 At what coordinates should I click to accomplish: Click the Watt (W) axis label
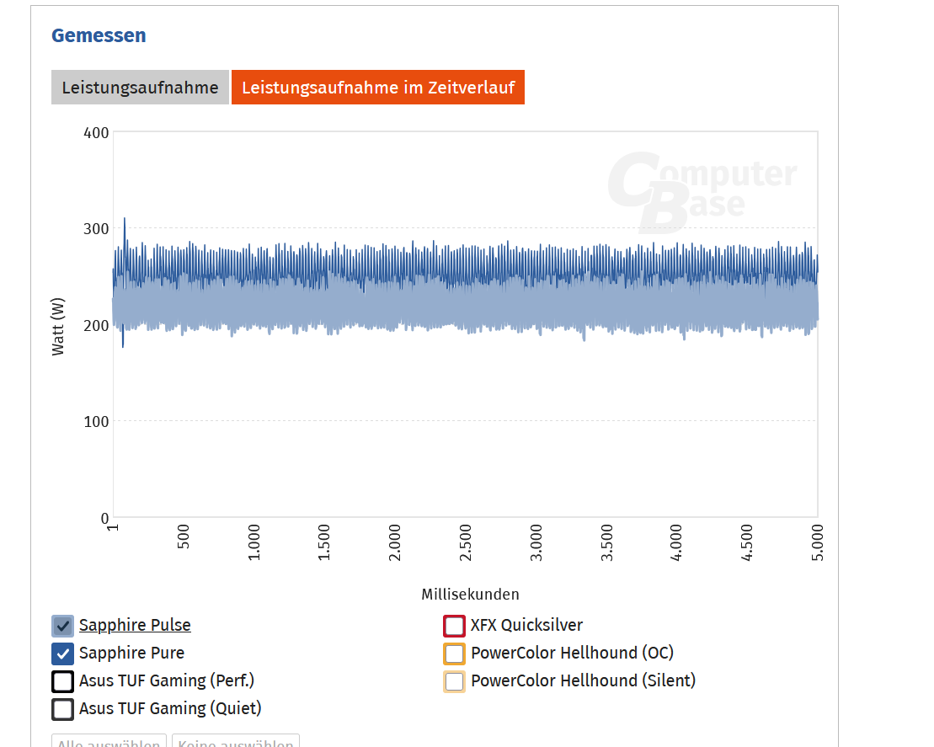[x=58, y=327]
